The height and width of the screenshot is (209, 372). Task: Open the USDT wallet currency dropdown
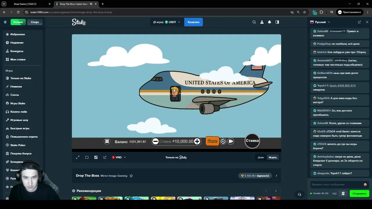click(x=167, y=22)
